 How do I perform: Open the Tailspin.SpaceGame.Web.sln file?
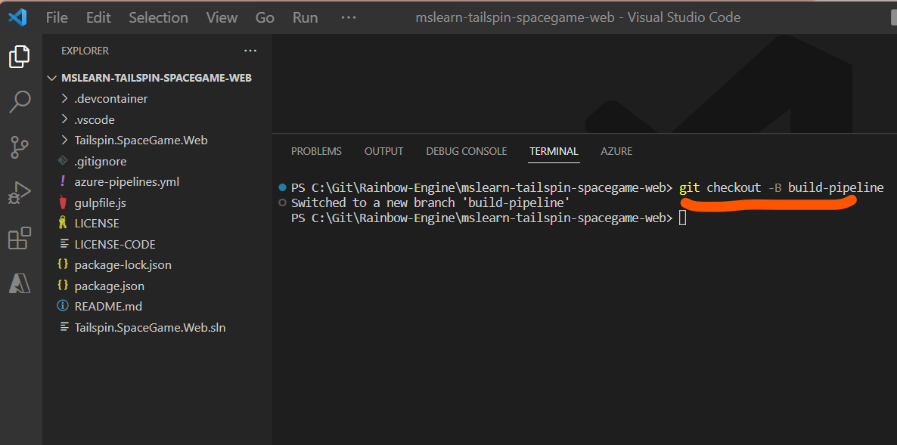click(x=151, y=327)
